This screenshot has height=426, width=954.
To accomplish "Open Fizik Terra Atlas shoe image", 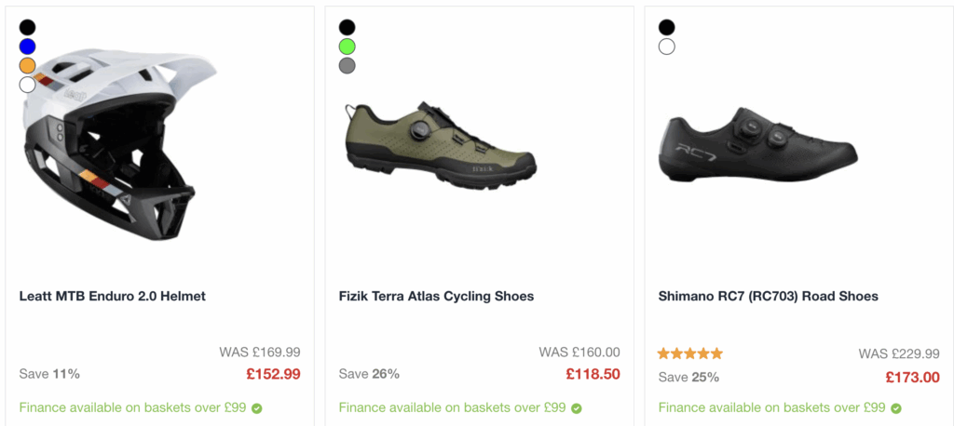I will (441, 142).
